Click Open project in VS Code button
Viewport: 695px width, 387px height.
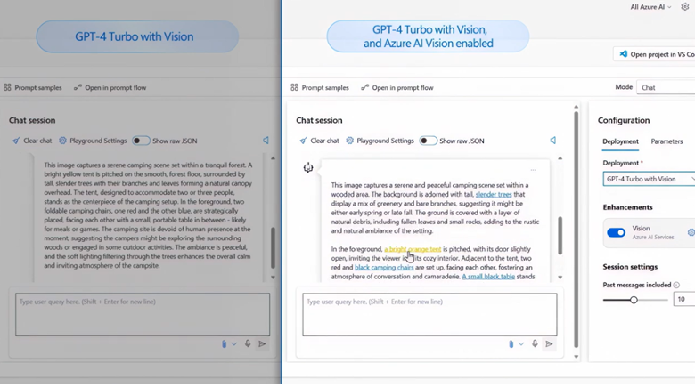coord(655,54)
